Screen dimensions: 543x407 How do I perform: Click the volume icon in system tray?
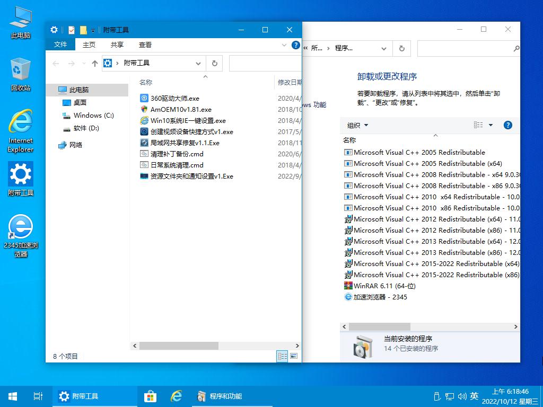462,396
